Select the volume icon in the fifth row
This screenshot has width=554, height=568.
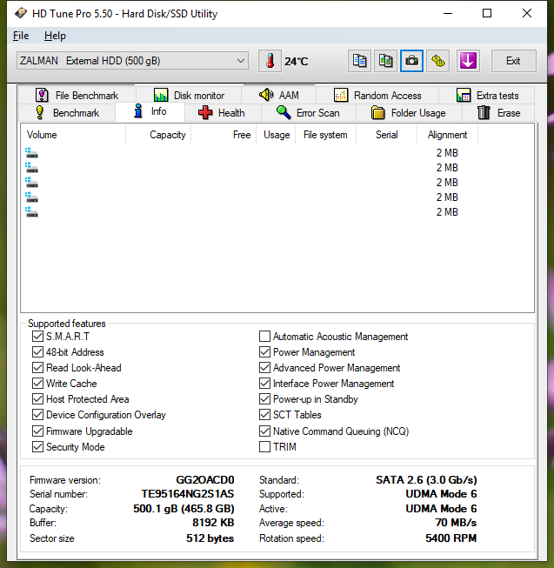[x=32, y=212]
